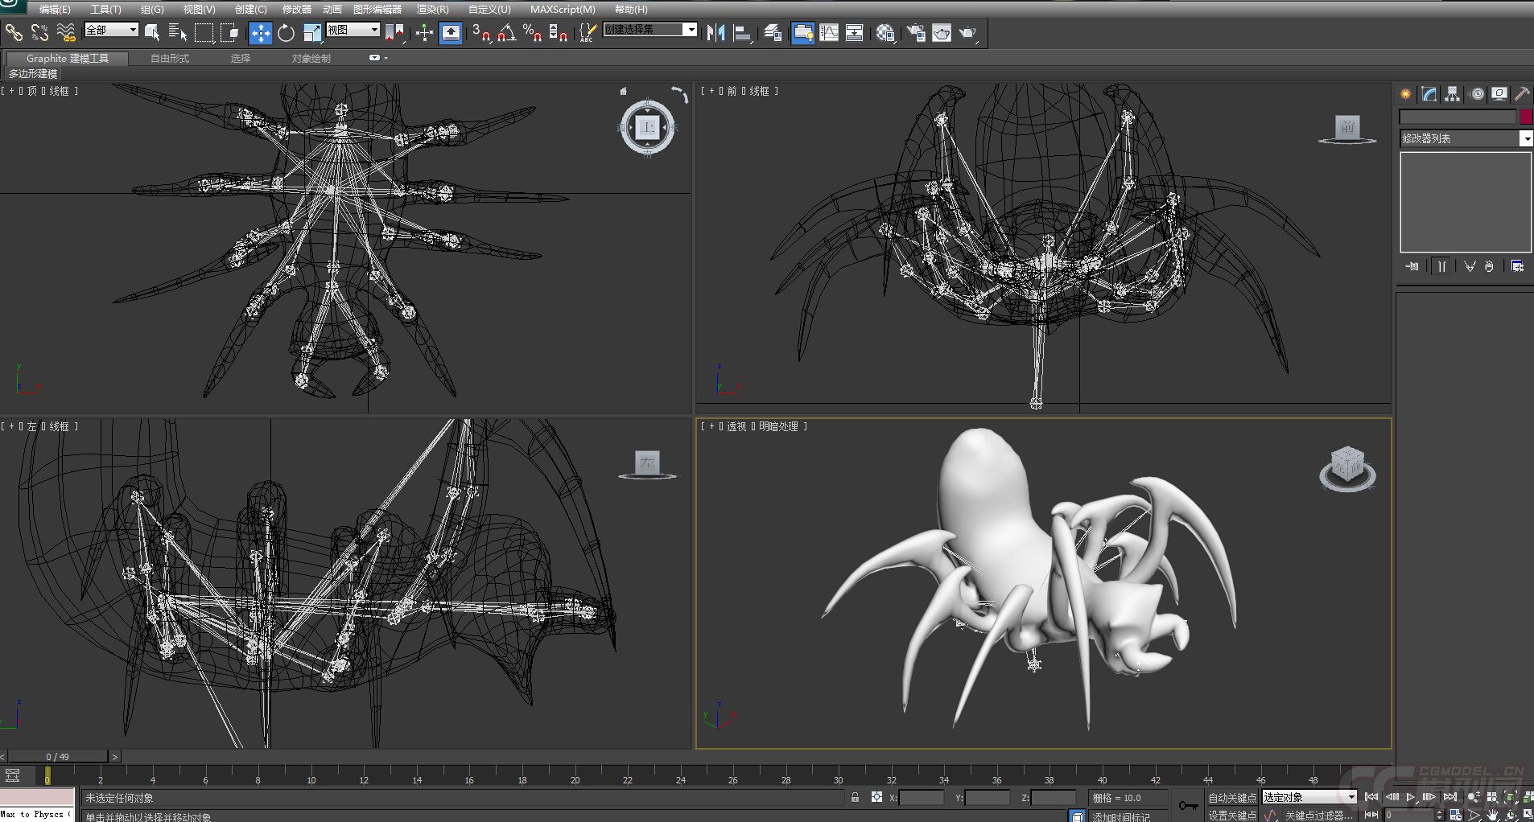Open the MAXScript(M) menu
The height and width of the screenshot is (822, 1534).
(x=563, y=9)
